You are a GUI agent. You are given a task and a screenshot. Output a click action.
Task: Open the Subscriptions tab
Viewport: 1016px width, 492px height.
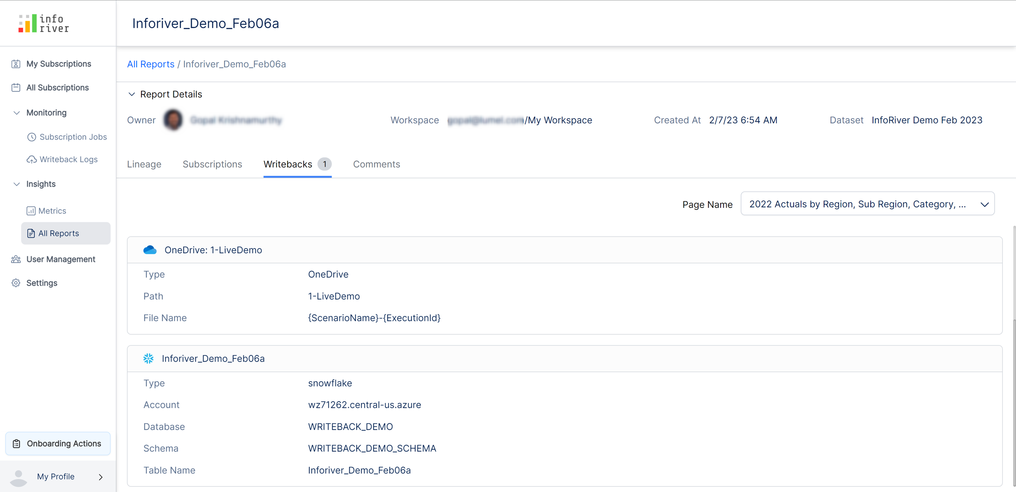click(x=212, y=164)
